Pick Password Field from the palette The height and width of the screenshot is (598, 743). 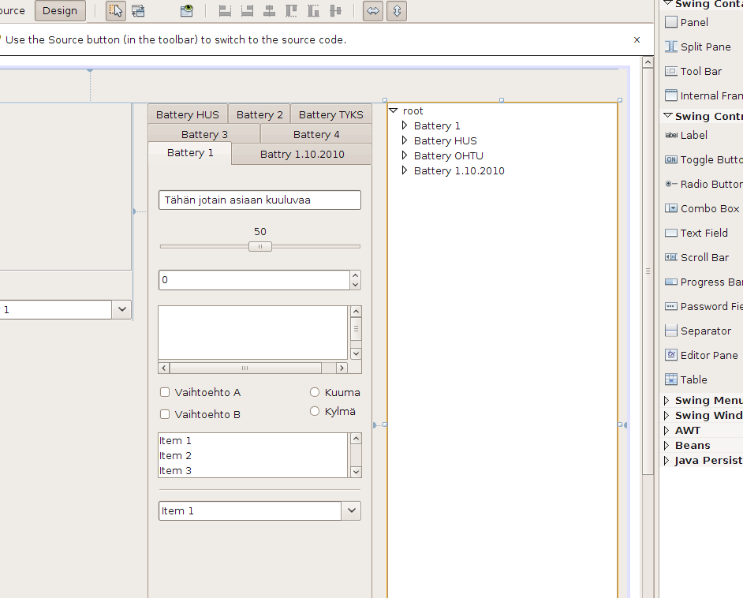[704, 307]
